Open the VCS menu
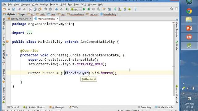This screenshot has height=111, width=198. click(x=83, y=5)
